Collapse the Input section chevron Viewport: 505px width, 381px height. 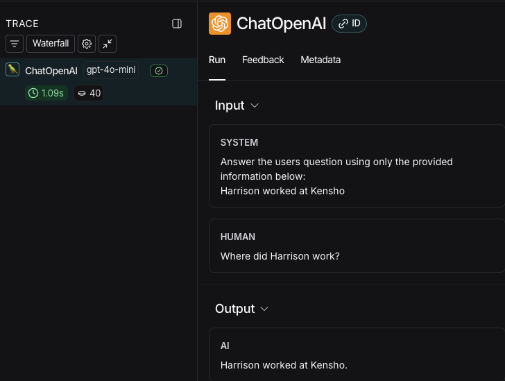pyautogui.click(x=255, y=105)
